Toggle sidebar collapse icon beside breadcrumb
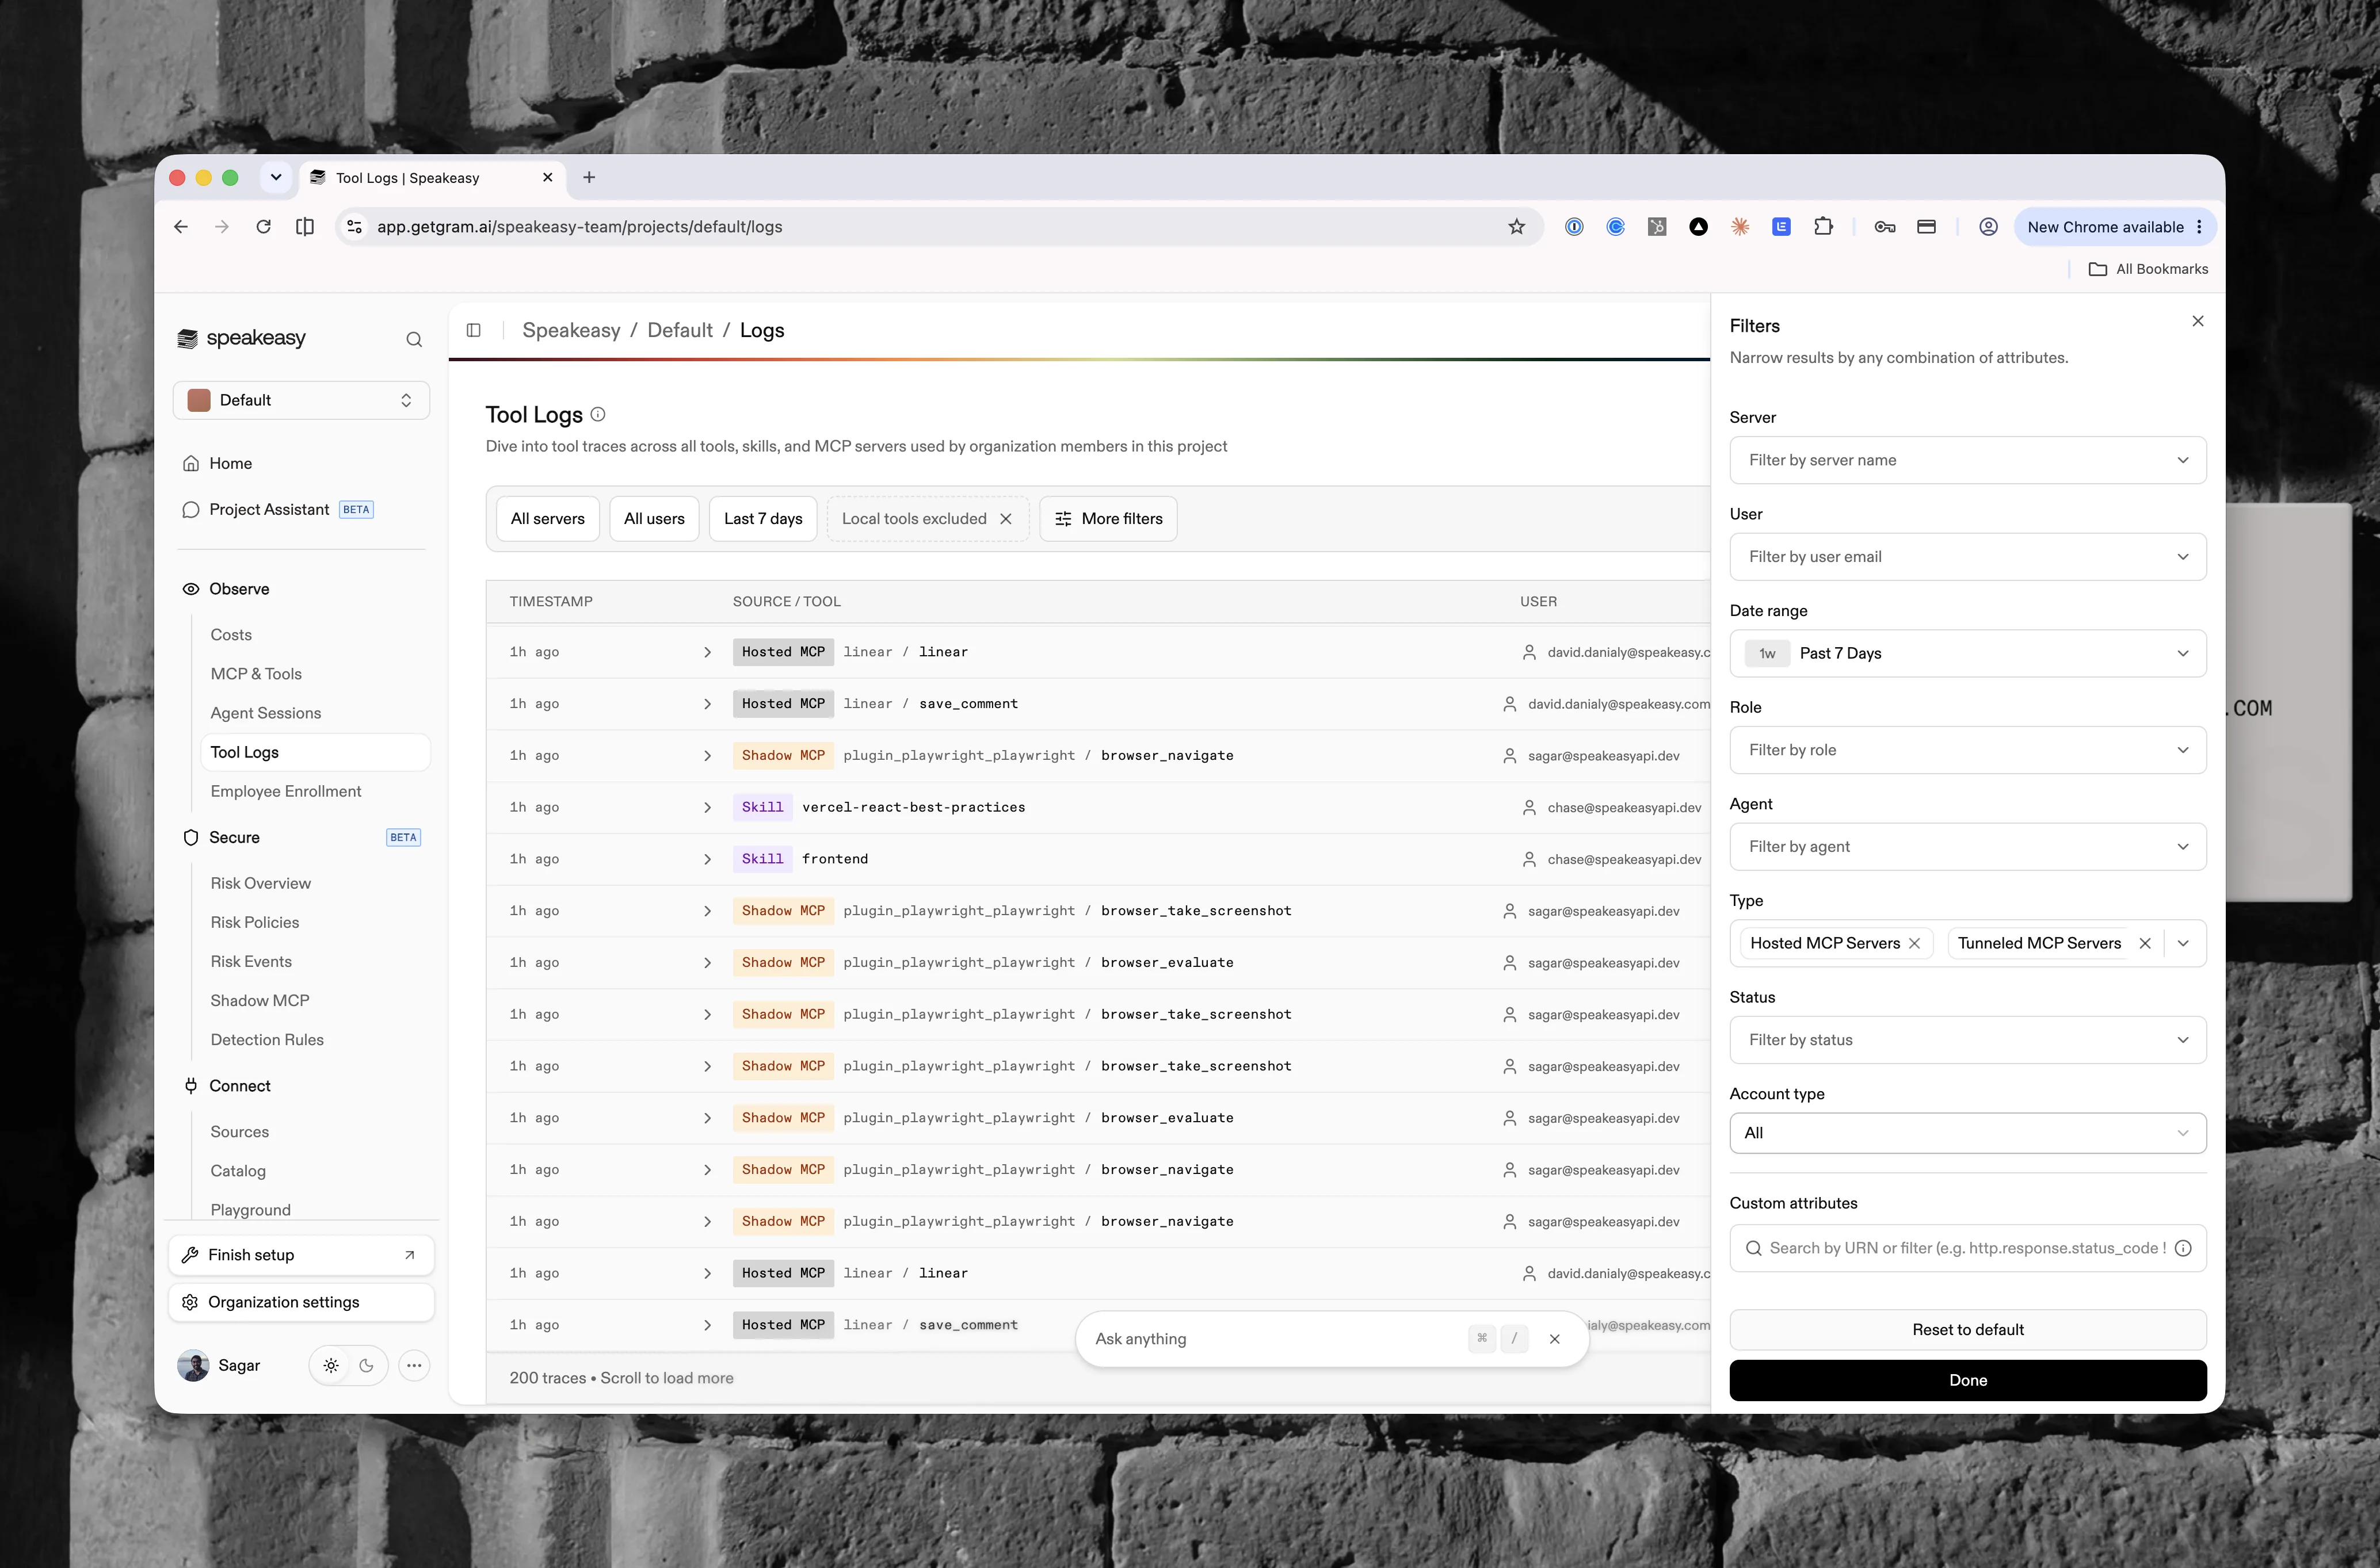 click(473, 330)
